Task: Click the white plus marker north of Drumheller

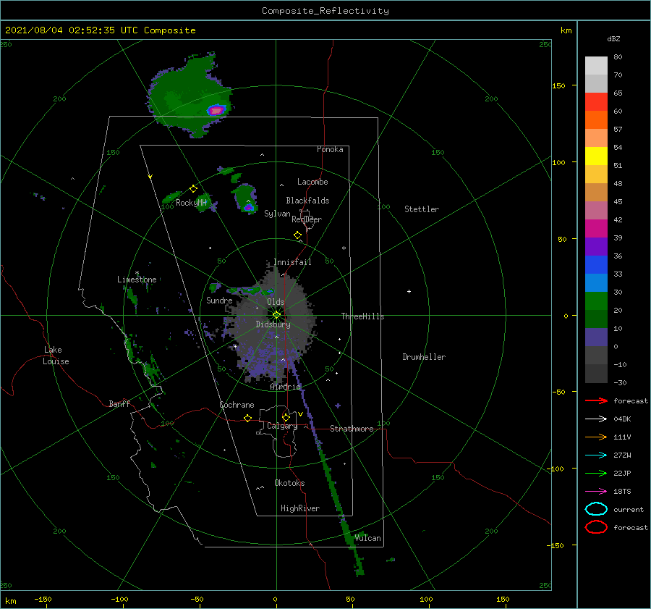Action: point(409,291)
